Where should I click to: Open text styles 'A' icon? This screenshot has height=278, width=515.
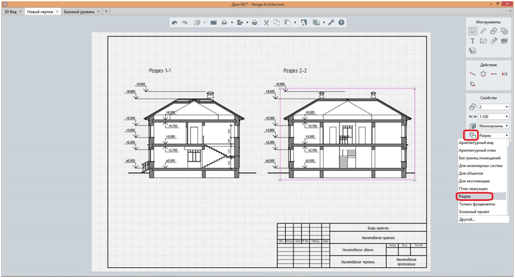point(304,22)
